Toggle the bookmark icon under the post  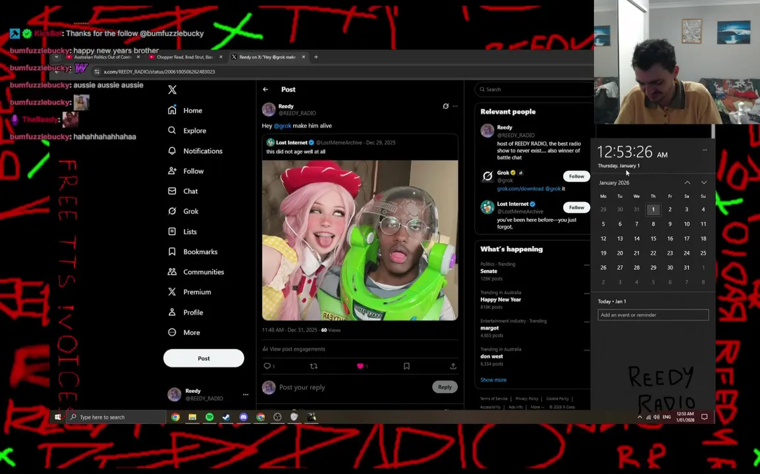pyautogui.click(x=406, y=366)
